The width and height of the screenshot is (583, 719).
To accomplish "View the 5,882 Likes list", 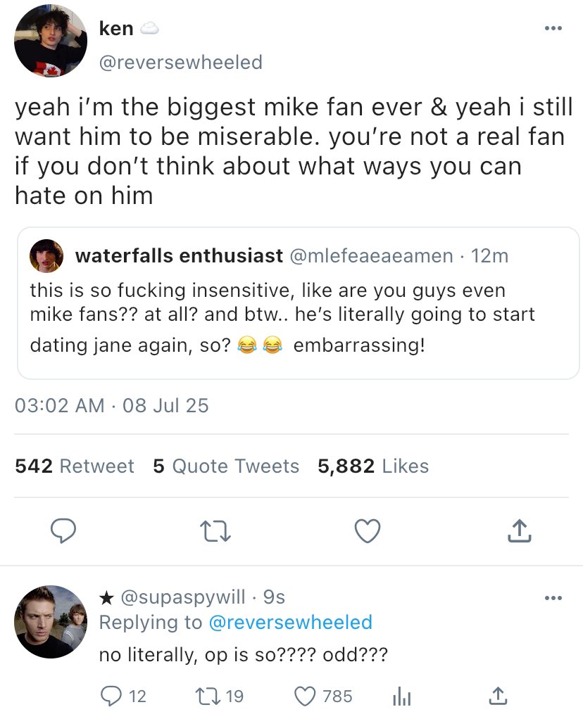I will (373, 466).
